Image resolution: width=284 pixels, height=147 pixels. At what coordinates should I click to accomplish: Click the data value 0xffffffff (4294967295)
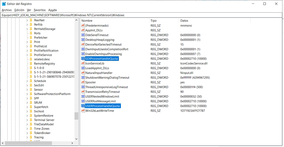click(195, 78)
